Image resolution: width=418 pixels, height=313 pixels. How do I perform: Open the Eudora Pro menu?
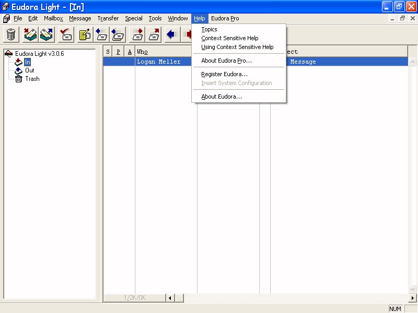225,18
